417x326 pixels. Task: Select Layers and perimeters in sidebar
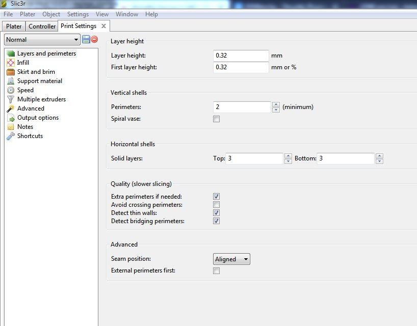(46, 53)
